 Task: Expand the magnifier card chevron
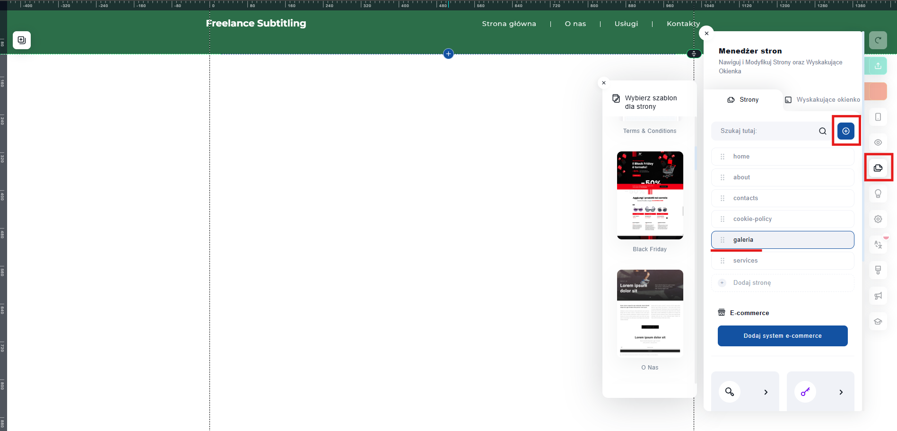(766, 392)
